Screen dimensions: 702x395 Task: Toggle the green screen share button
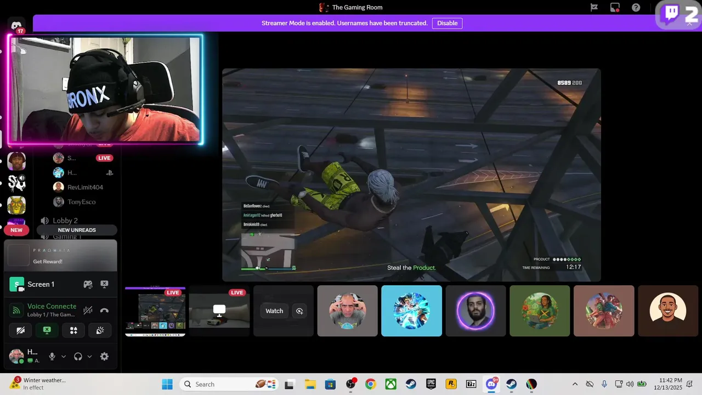[47, 330]
